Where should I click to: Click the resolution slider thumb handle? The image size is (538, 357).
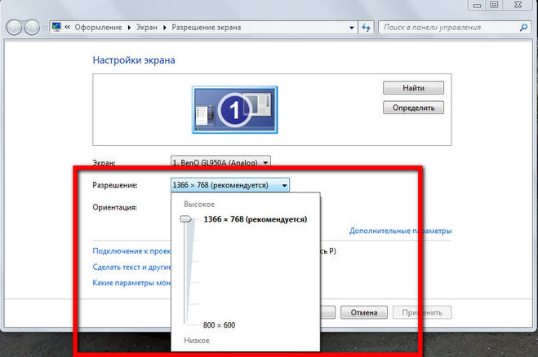(186, 219)
